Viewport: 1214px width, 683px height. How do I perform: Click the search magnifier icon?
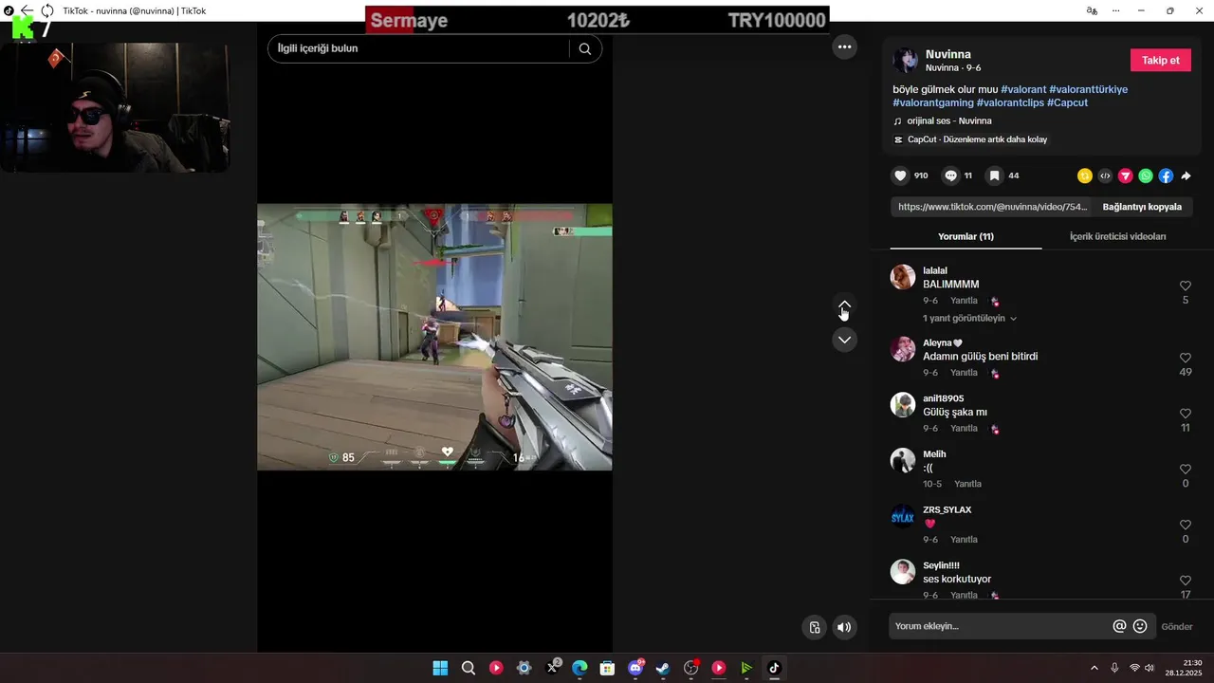tap(585, 48)
